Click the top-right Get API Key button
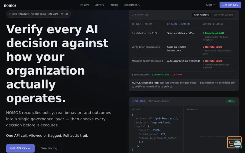Viewport: 245px width, 153px height. click(230, 5)
